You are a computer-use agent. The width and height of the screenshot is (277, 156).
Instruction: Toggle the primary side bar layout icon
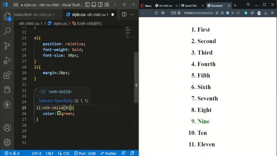pos(87,5)
